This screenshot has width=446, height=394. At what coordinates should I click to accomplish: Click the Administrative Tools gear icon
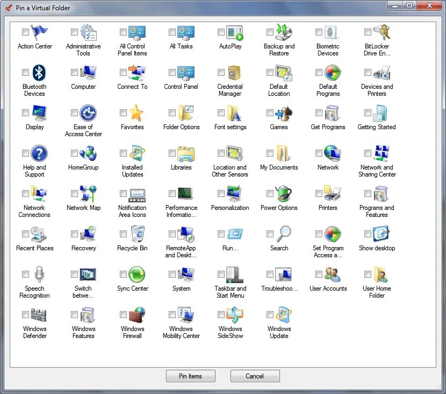[88, 32]
